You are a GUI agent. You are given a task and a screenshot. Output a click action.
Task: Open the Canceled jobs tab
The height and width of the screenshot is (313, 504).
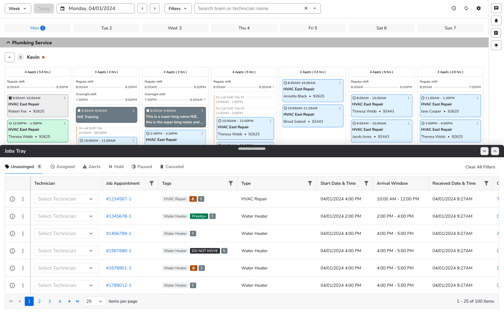coord(172,166)
